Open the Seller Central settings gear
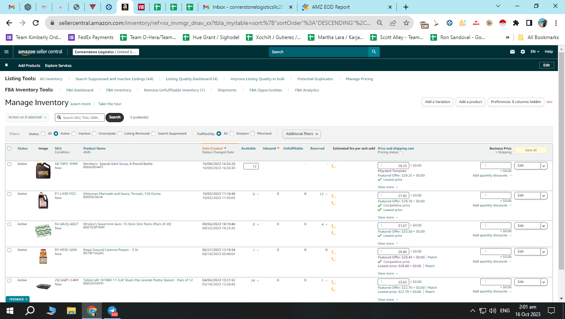565x319 pixels. click(523, 52)
